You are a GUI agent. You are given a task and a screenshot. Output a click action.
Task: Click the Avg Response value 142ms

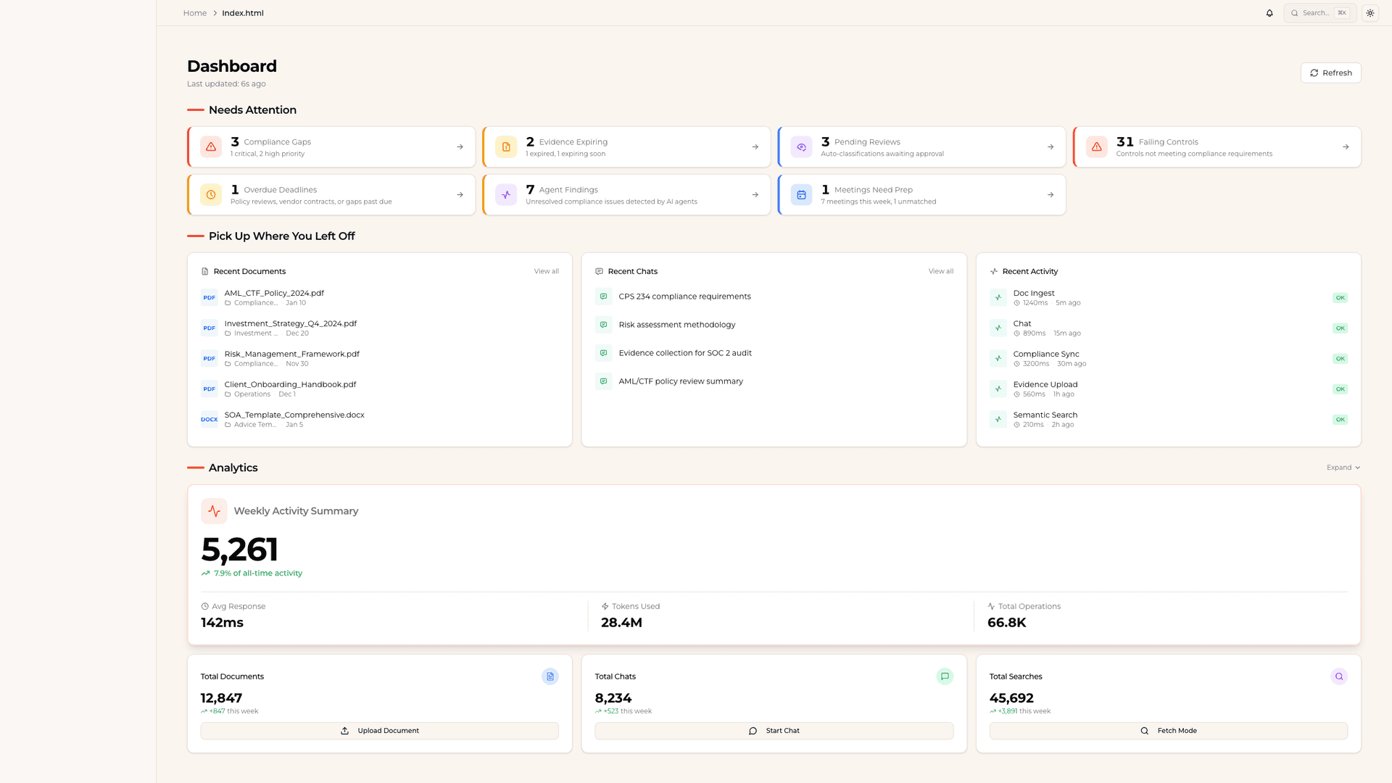(222, 623)
